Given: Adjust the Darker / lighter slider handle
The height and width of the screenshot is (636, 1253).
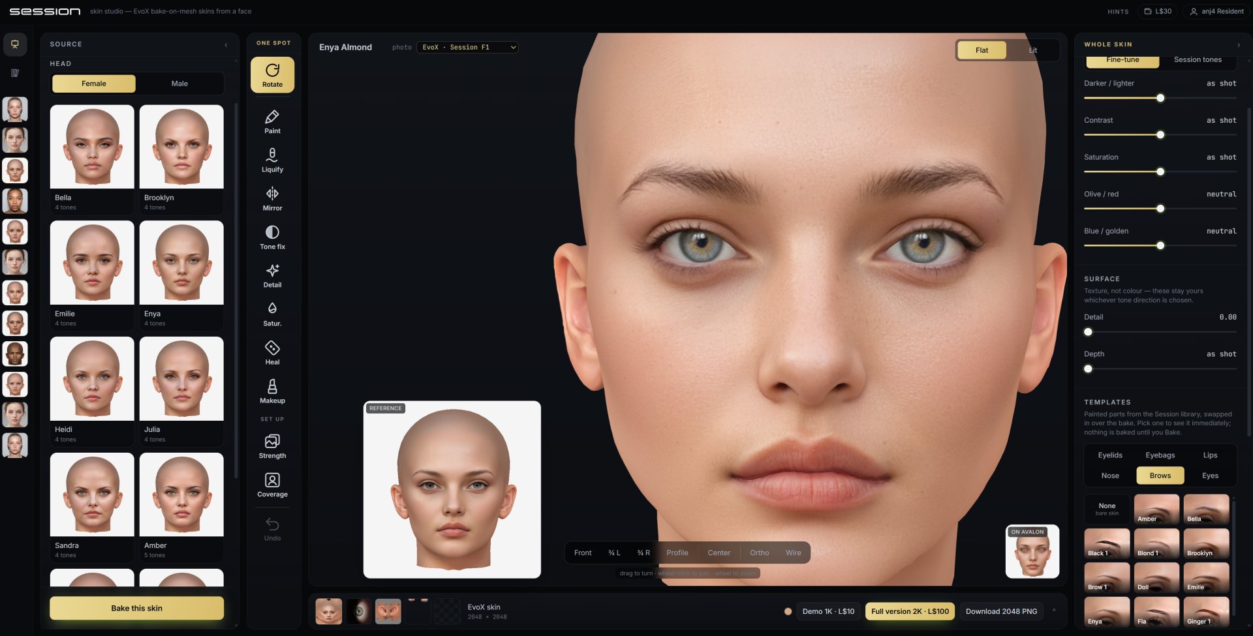Looking at the screenshot, I should (1160, 98).
